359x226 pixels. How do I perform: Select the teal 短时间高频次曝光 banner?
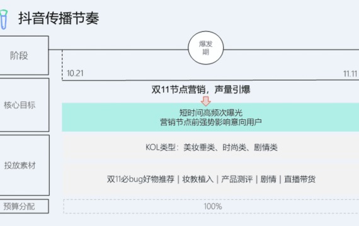210,117
